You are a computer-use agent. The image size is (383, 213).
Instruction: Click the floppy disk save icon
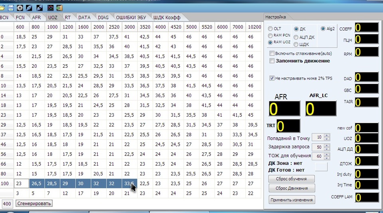[11, 8]
